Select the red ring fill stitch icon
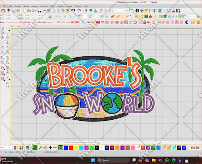Image resolution: width=202 pixels, height=164 pixels. (135, 22)
